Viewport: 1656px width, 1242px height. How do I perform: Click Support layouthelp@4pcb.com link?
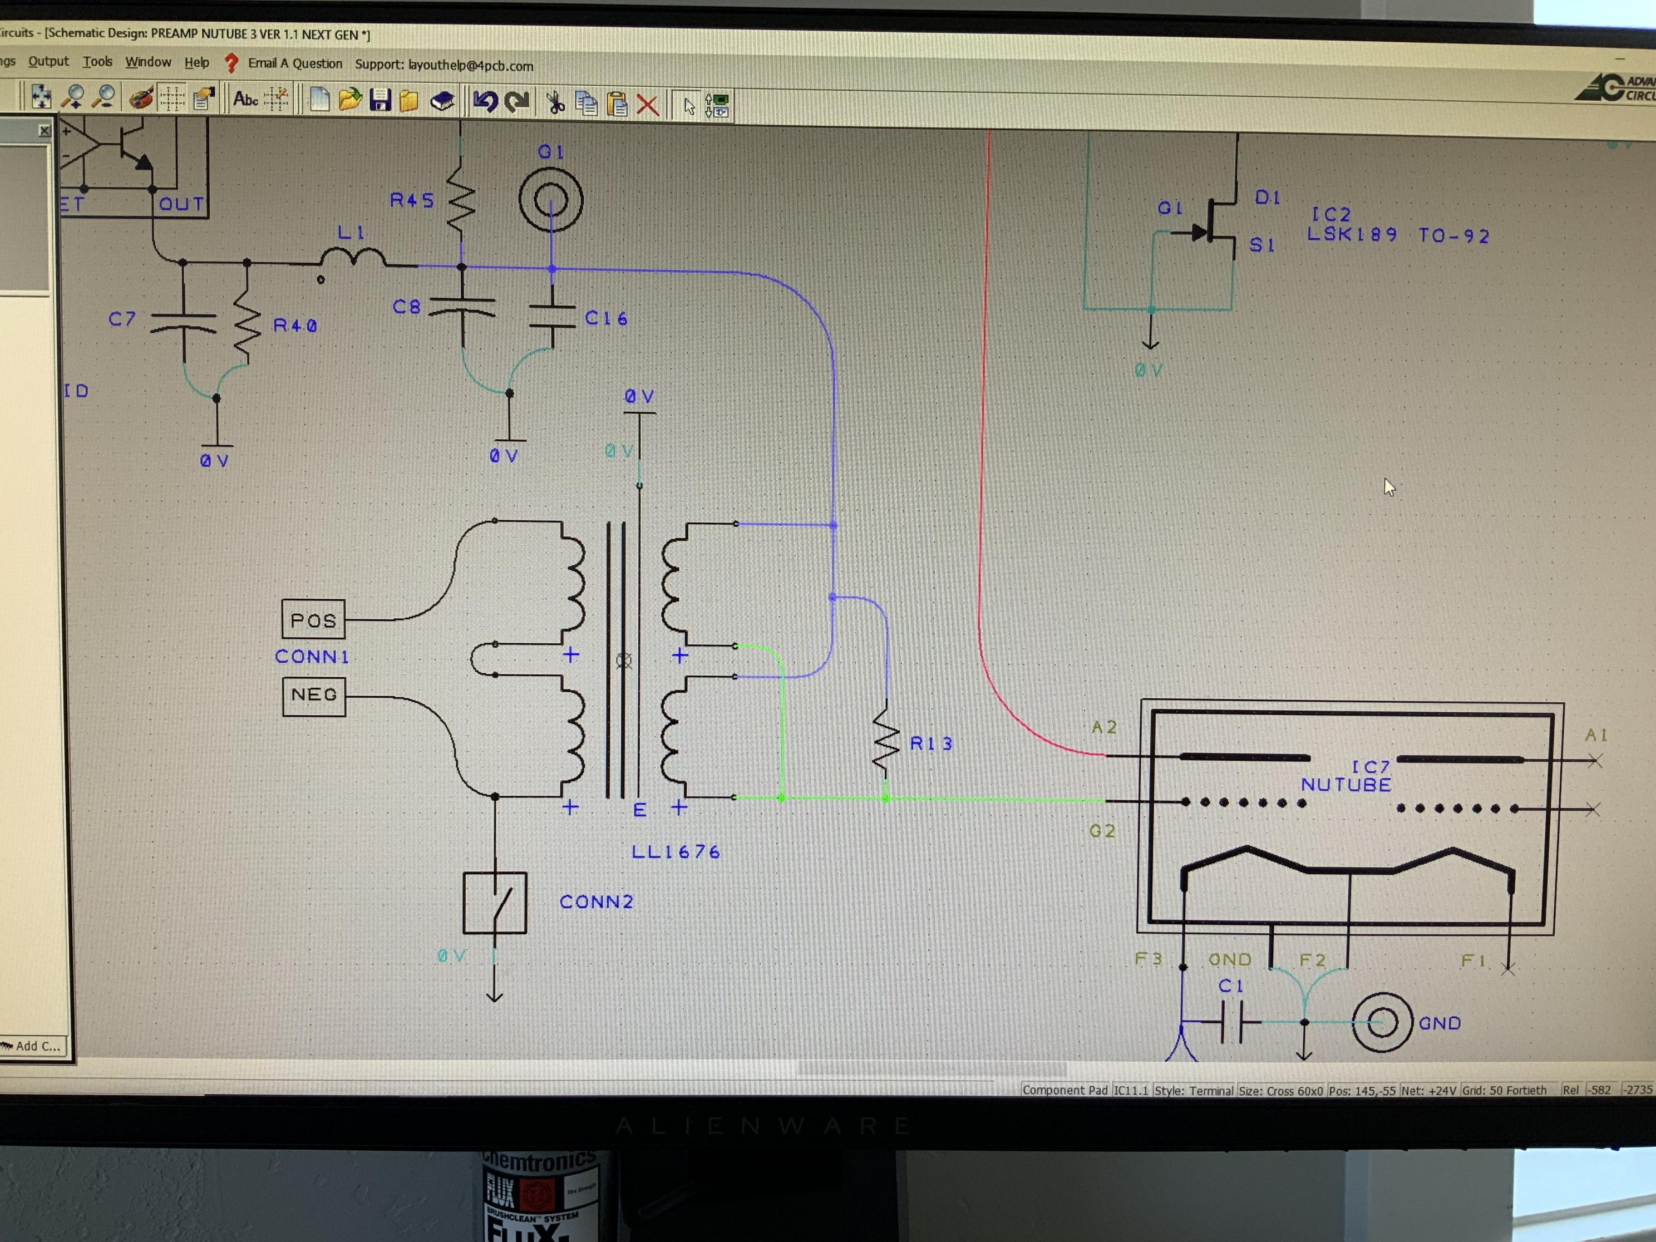pyautogui.click(x=444, y=65)
